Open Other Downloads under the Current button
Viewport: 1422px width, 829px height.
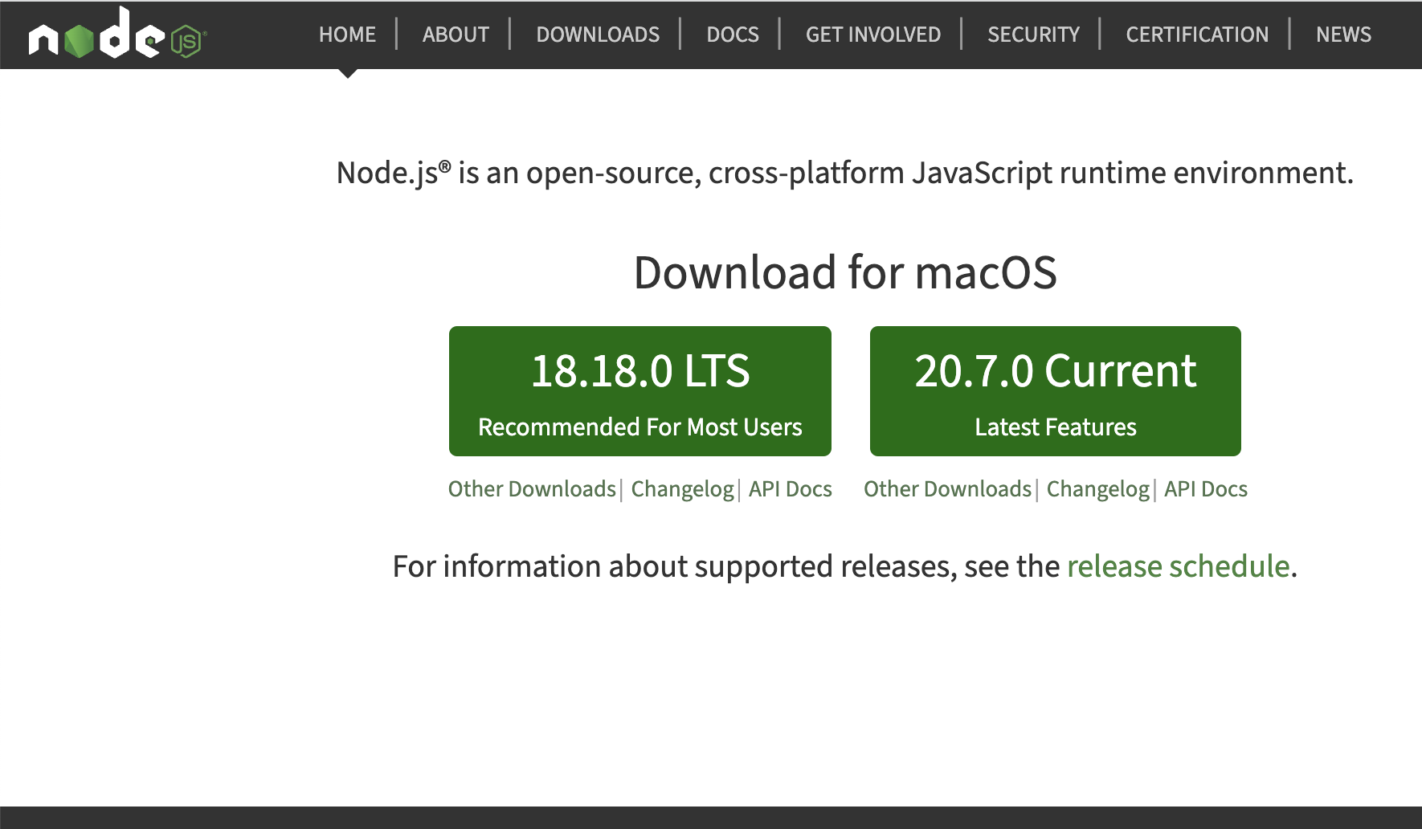coord(947,489)
